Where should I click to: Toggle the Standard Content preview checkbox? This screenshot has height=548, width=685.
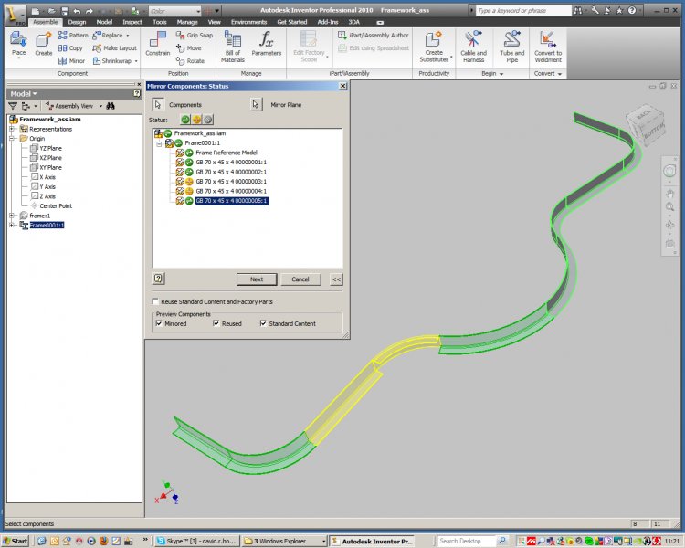point(263,323)
